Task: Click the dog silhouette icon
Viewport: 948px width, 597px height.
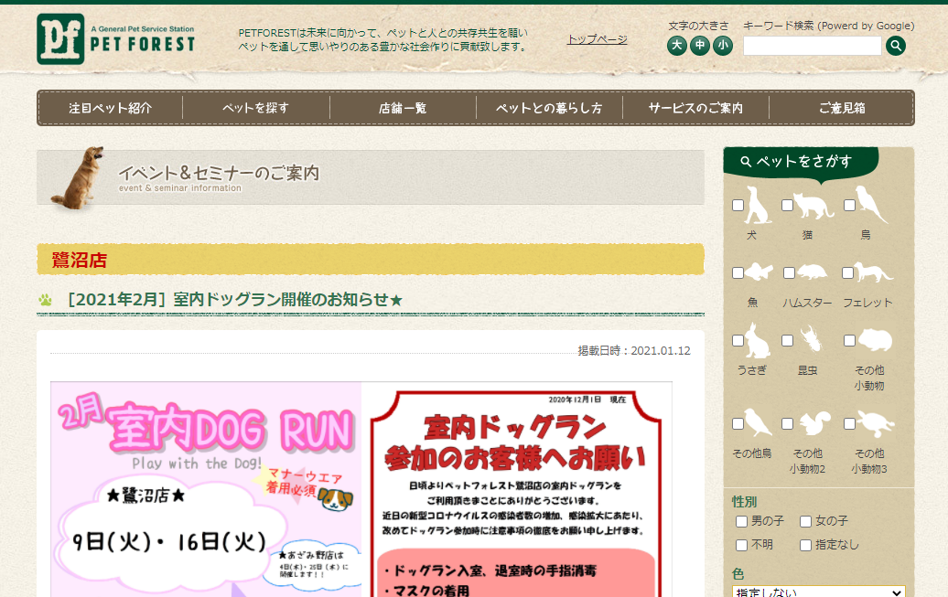Action: pyautogui.click(x=759, y=206)
